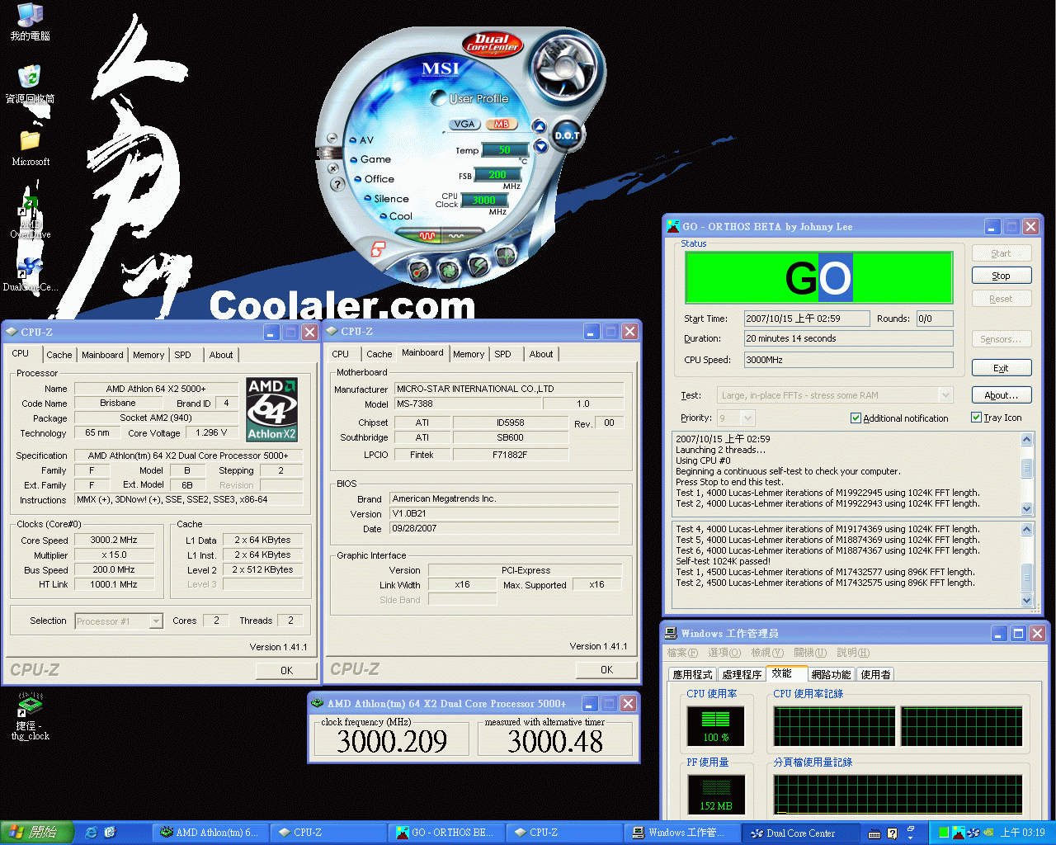Click the Exit button in ORTHOS
Viewport: 1056px width, 845px height.
pos(1001,368)
